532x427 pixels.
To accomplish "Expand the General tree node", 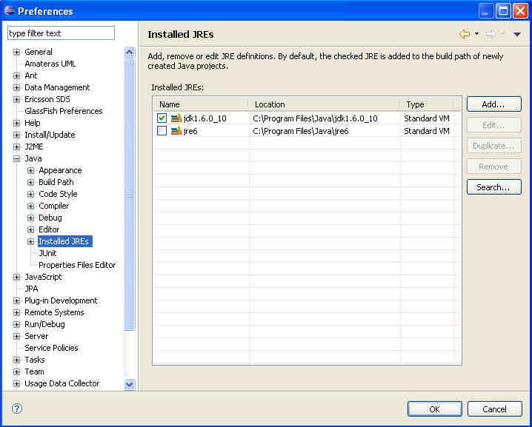I will (x=16, y=53).
